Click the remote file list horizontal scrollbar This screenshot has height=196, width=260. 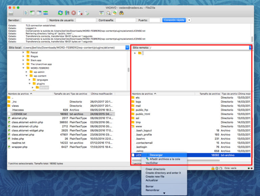tap(176, 161)
